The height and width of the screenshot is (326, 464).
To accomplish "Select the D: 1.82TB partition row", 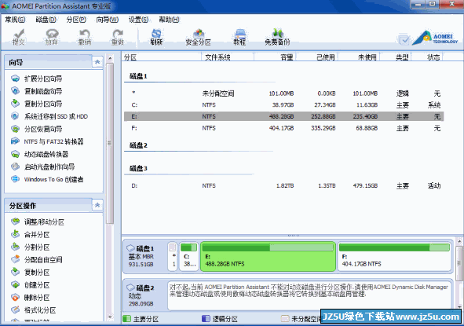I will [283, 186].
